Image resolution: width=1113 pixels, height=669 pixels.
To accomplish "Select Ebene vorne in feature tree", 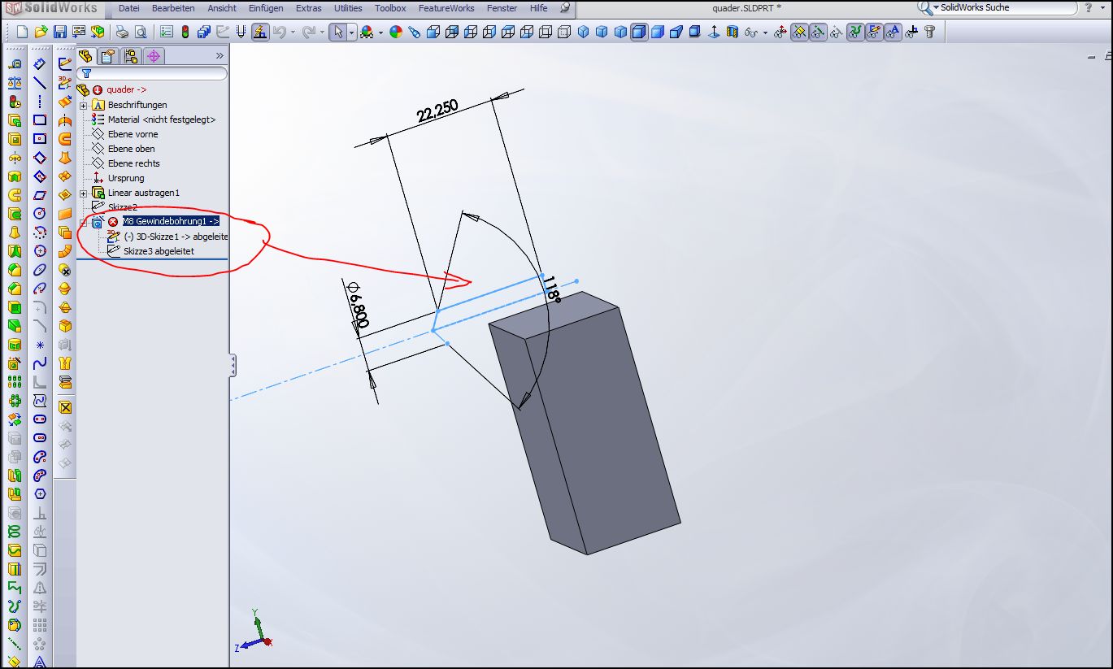I will click(133, 134).
